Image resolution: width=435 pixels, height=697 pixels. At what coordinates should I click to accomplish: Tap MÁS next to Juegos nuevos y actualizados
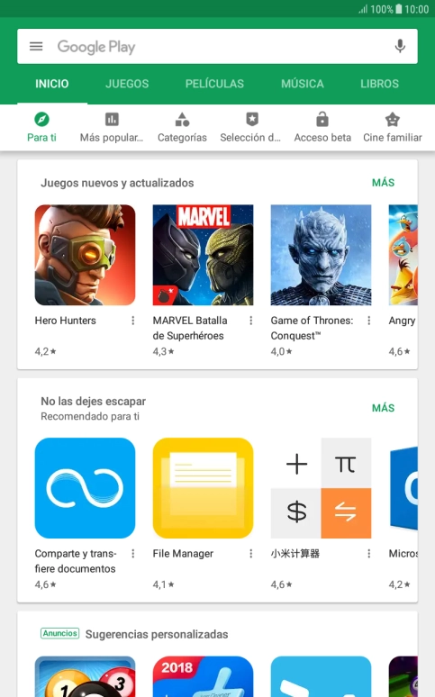[x=383, y=183]
